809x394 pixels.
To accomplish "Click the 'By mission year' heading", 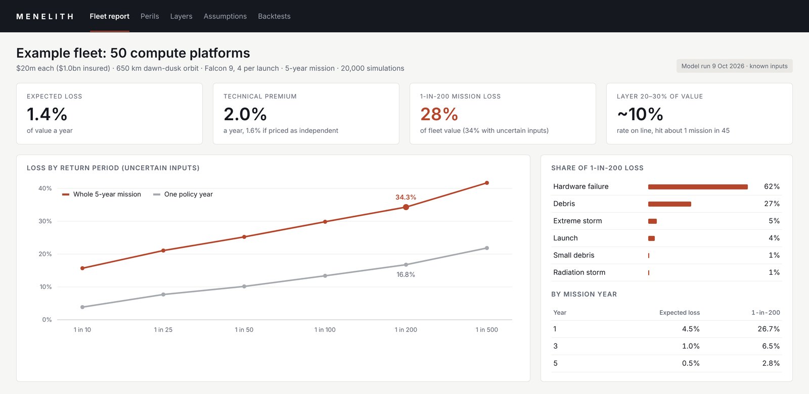I will [x=584, y=294].
